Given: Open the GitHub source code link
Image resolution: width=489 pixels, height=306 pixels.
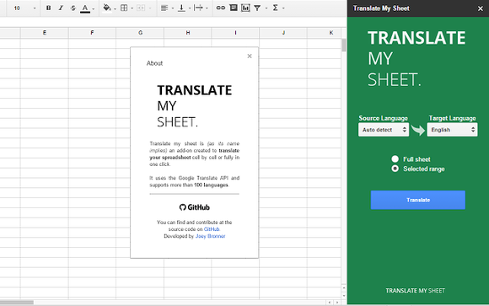Looking at the screenshot, I should (x=212, y=229).
